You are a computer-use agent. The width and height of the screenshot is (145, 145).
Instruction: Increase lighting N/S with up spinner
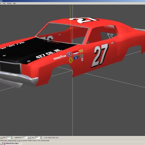41,137
